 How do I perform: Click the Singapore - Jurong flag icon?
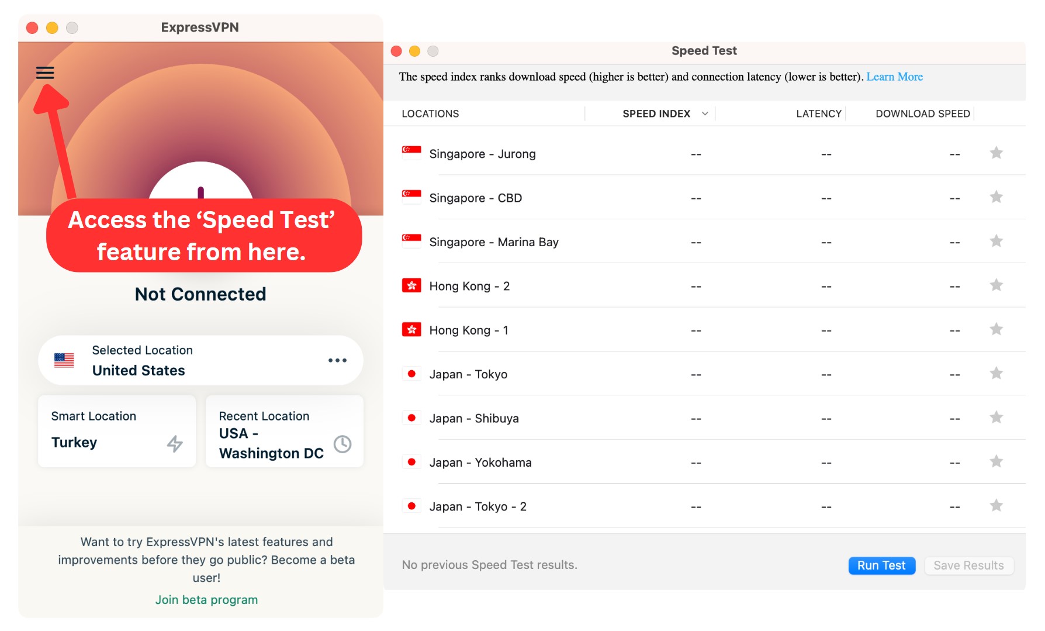tap(411, 153)
